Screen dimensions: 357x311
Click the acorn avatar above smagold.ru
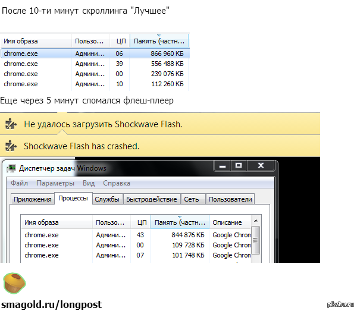[14, 284]
